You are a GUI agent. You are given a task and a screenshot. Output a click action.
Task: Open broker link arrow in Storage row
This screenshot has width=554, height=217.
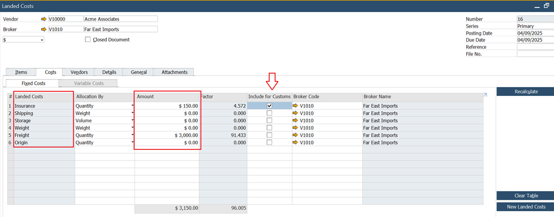tap(295, 121)
